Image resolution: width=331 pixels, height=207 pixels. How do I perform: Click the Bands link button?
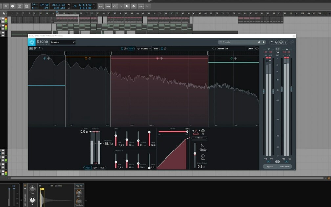tap(199, 138)
